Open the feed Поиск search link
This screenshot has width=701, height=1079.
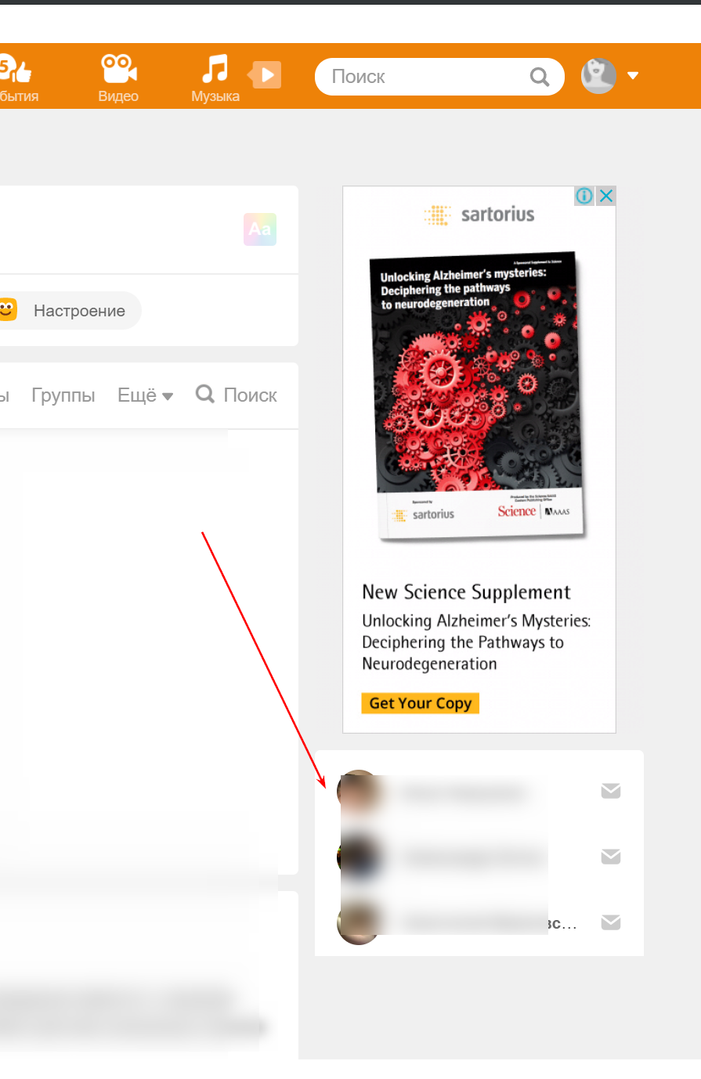click(x=237, y=395)
